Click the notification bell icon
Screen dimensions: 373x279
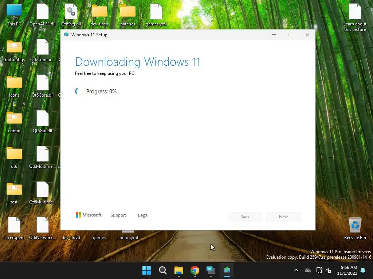coord(363,270)
